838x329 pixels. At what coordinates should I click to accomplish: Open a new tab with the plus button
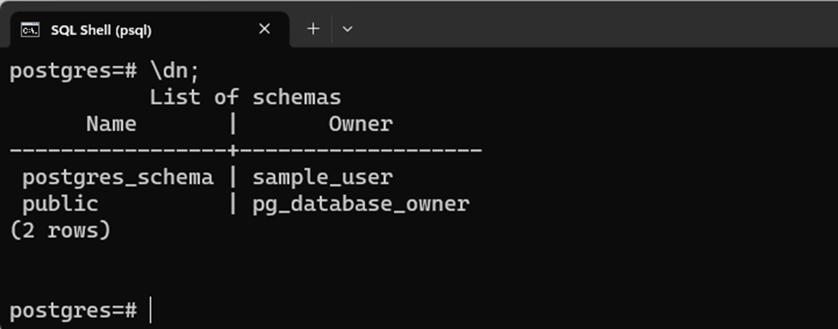tap(313, 29)
